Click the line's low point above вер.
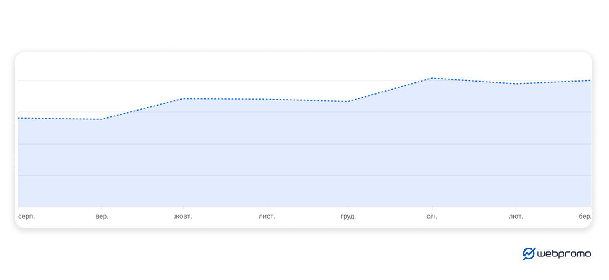The image size is (609, 280). tap(102, 119)
